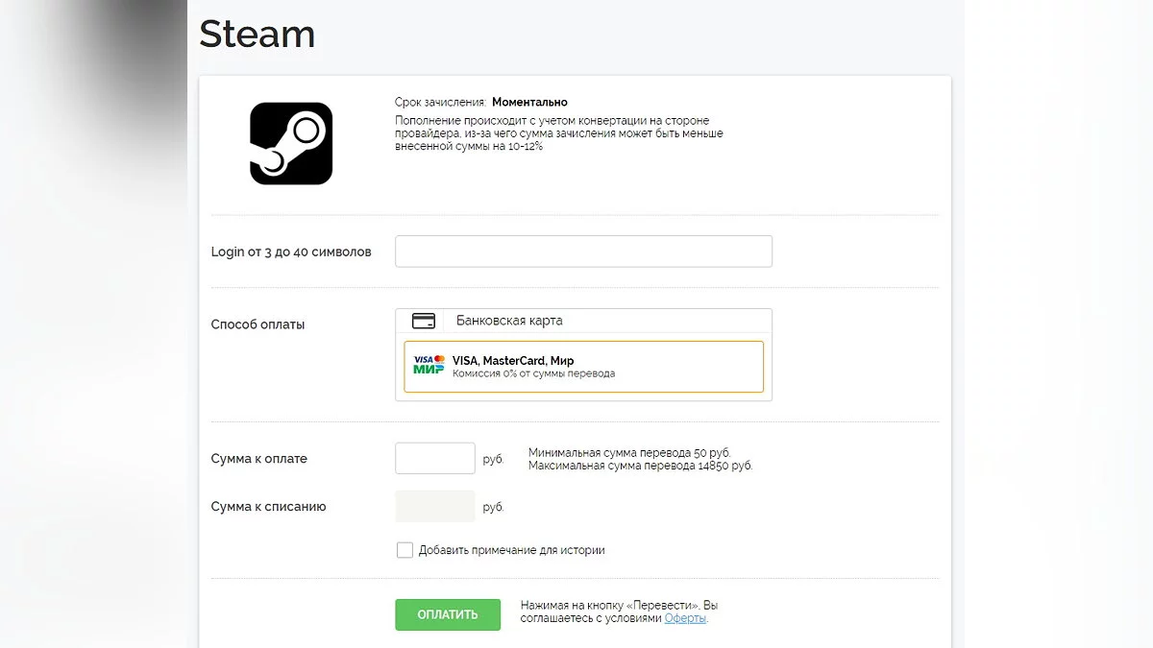Click 'Максимальная сумма перевода 14850 руб.' text
The width and height of the screenshot is (1153, 648).
(x=641, y=466)
